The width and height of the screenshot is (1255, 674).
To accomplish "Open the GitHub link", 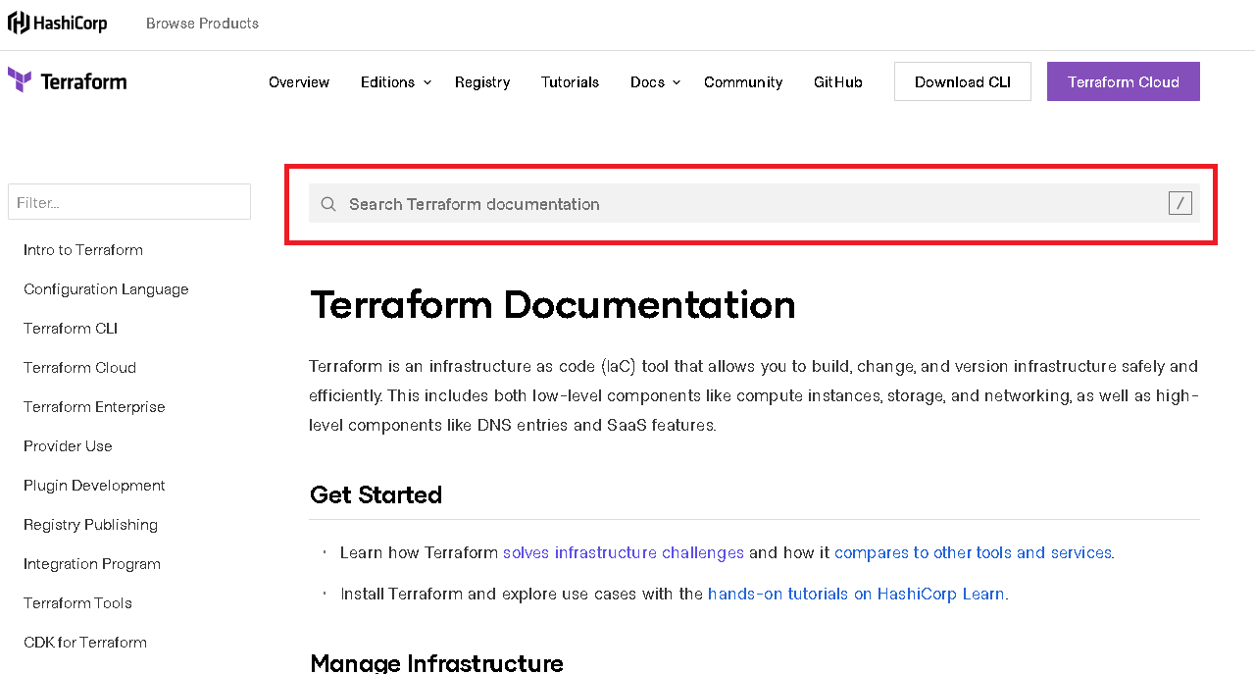I will pyautogui.click(x=838, y=82).
